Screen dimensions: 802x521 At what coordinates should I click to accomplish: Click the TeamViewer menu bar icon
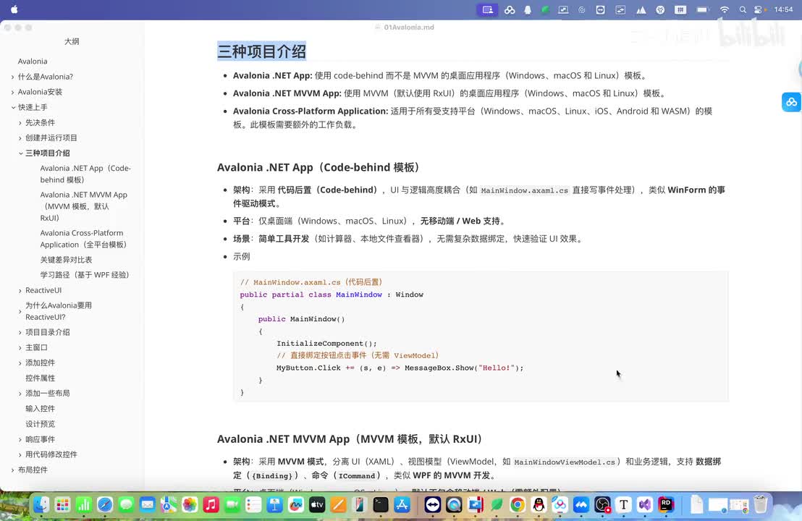click(x=601, y=9)
